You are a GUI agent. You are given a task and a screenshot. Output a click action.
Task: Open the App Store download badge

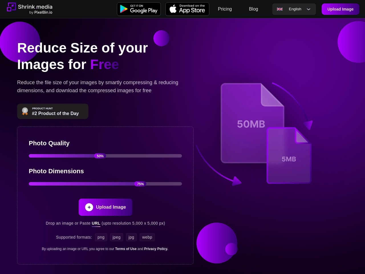point(187,9)
